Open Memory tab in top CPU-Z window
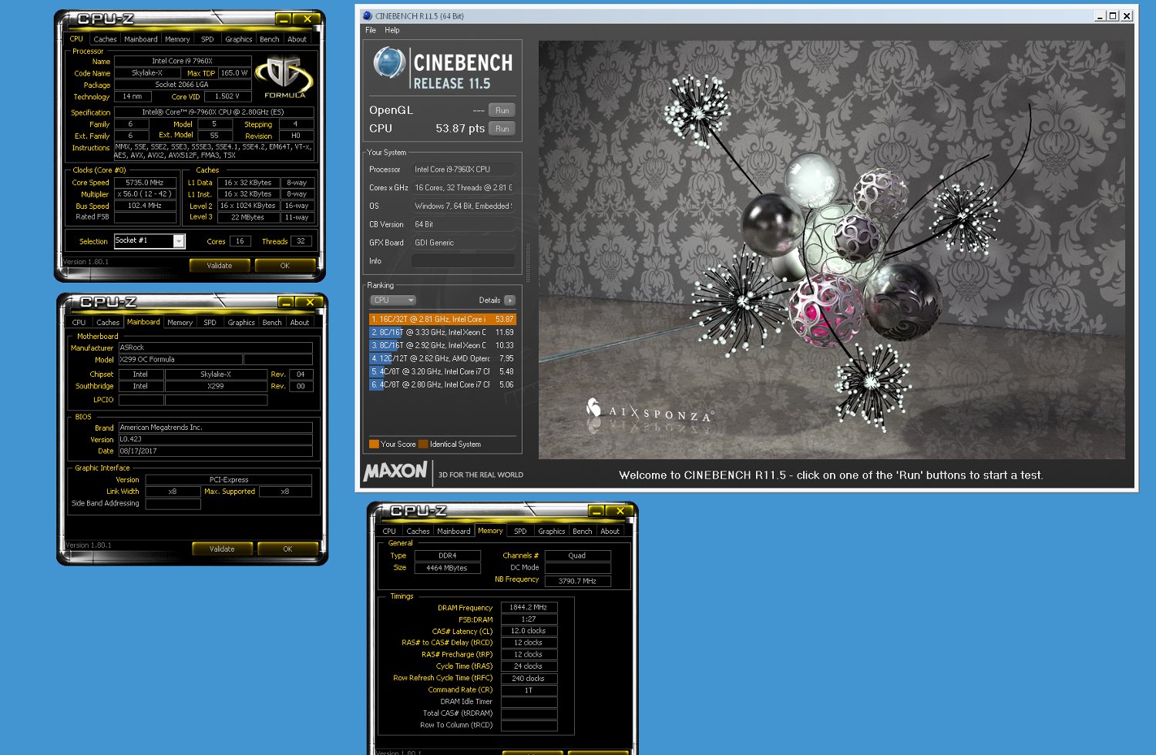Image resolution: width=1156 pixels, height=755 pixels. [177, 39]
